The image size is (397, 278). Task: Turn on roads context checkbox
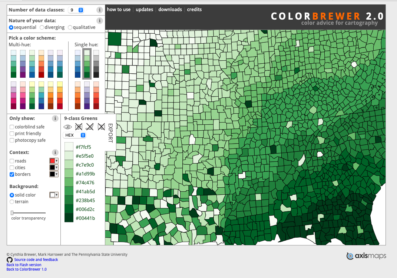tap(12, 161)
